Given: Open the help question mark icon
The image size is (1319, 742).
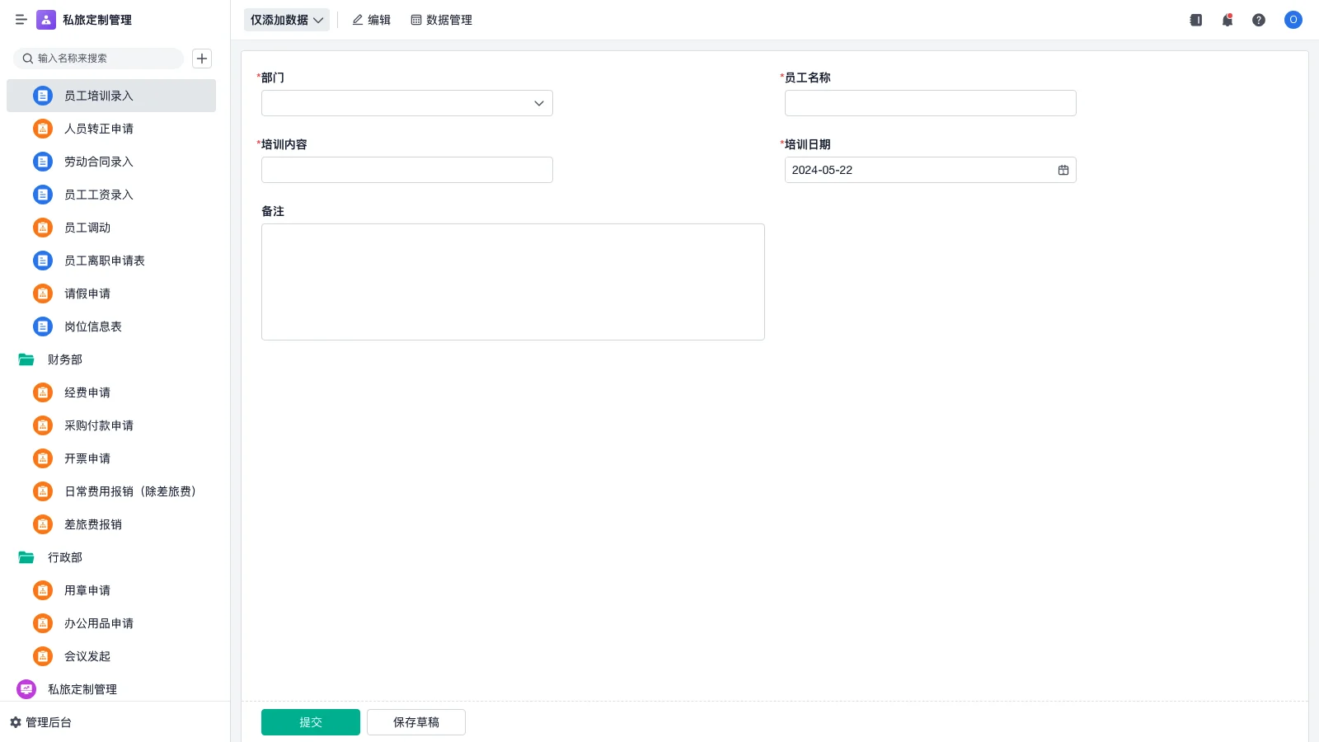Looking at the screenshot, I should pos(1259,20).
